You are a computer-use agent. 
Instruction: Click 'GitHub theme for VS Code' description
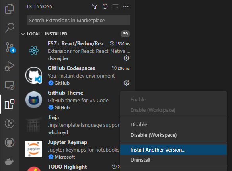(78, 100)
